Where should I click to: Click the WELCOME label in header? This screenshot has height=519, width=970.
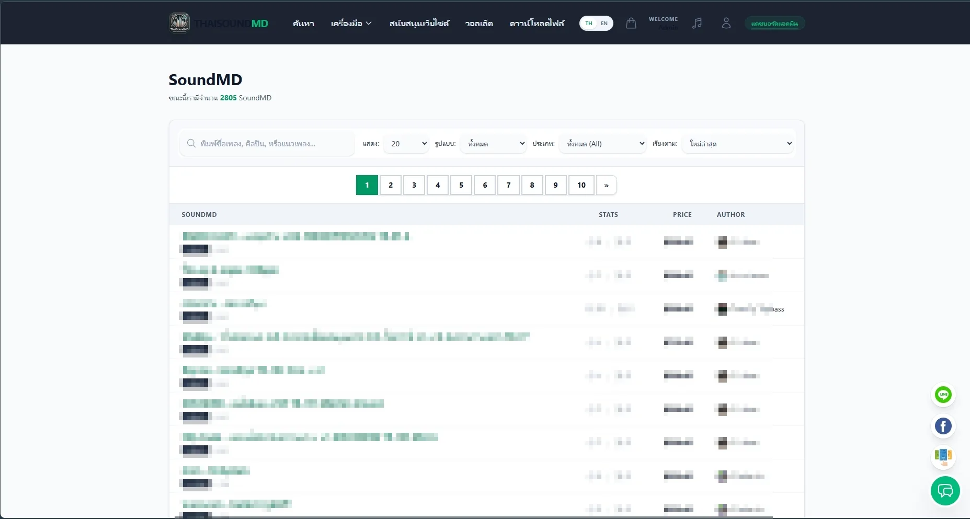point(664,19)
